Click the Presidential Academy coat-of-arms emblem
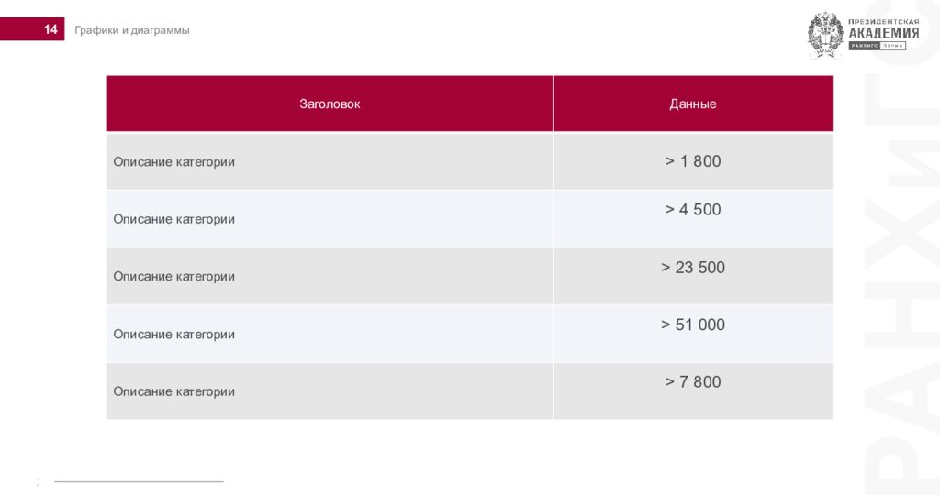Screen dimensions: 940x495 click(x=825, y=35)
